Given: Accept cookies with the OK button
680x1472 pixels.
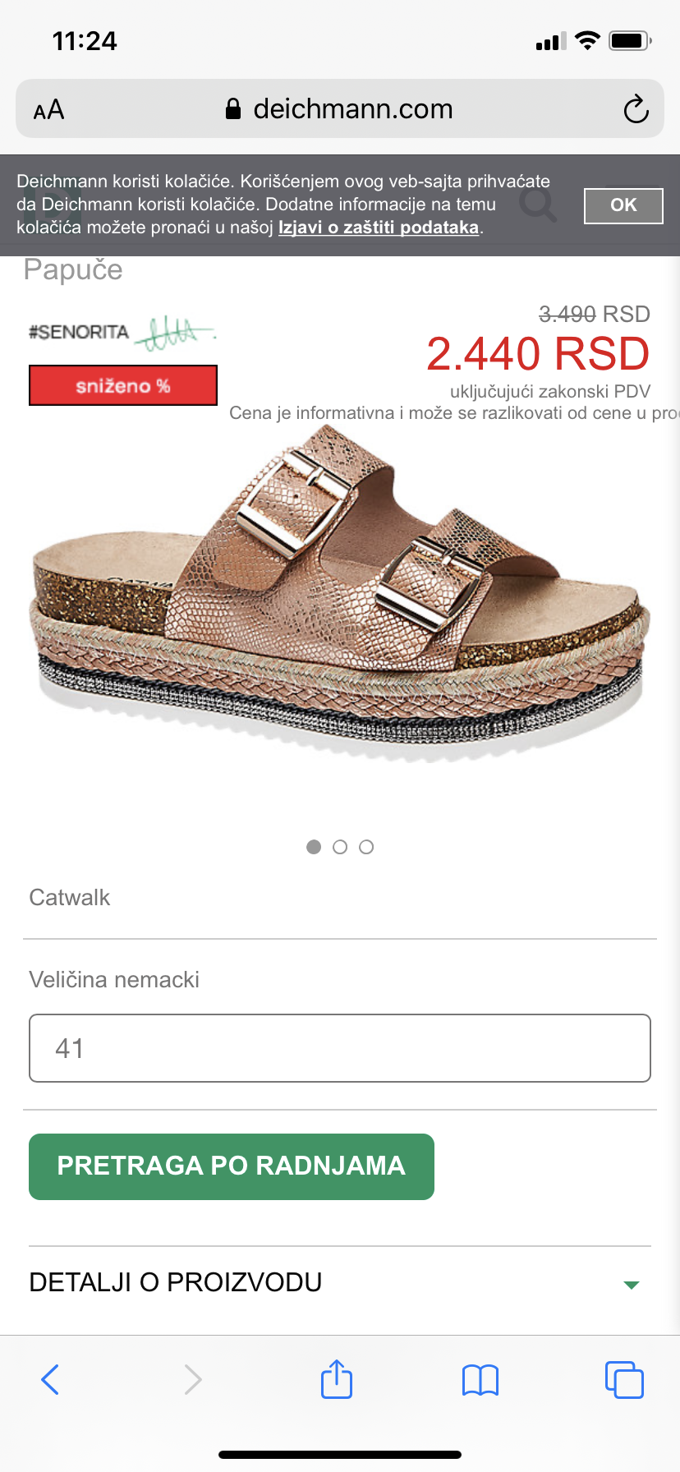Looking at the screenshot, I should click(x=623, y=205).
